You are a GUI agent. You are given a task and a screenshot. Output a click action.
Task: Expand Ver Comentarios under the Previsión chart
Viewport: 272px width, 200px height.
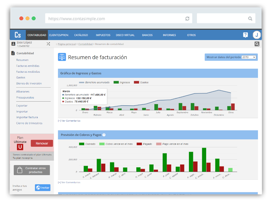tap(69, 182)
